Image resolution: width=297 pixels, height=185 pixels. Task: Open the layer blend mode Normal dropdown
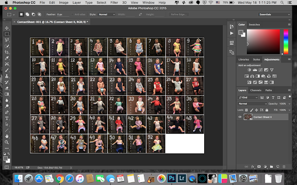pyautogui.click(x=252, y=104)
